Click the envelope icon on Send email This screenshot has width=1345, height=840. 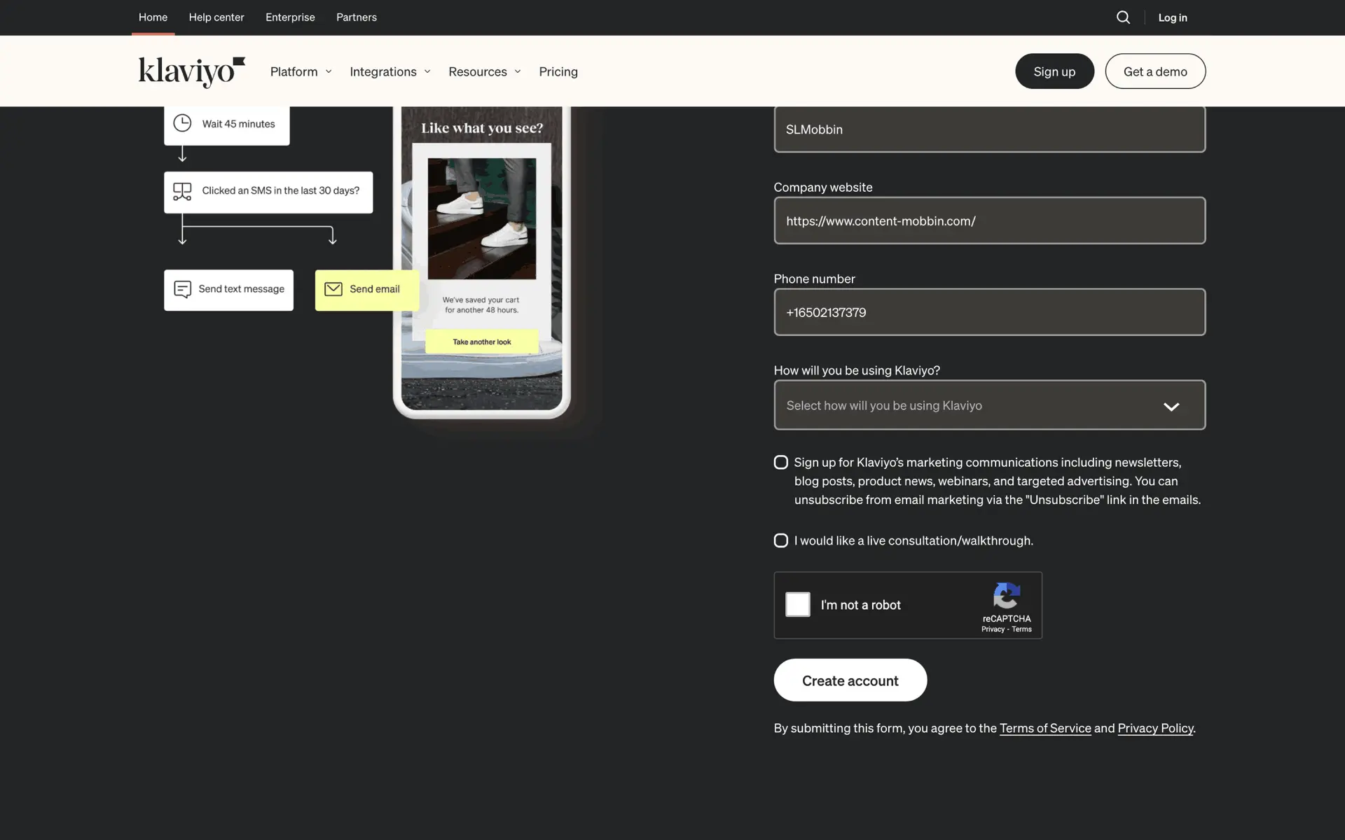click(333, 289)
